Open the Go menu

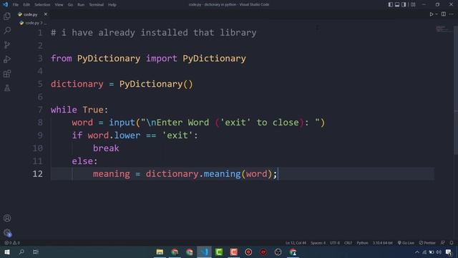tap(70, 5)
